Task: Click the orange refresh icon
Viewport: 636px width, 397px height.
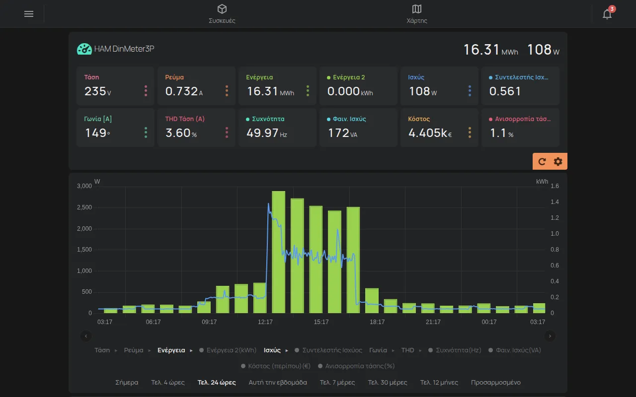Action: coord(542,161)
